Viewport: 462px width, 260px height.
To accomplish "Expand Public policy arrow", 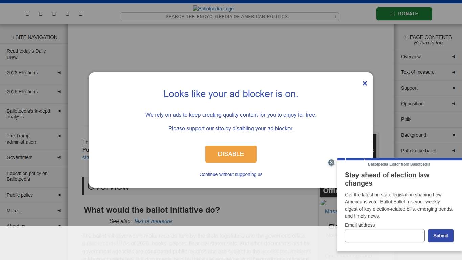I will pyautogui.click(x=59, y=195).
